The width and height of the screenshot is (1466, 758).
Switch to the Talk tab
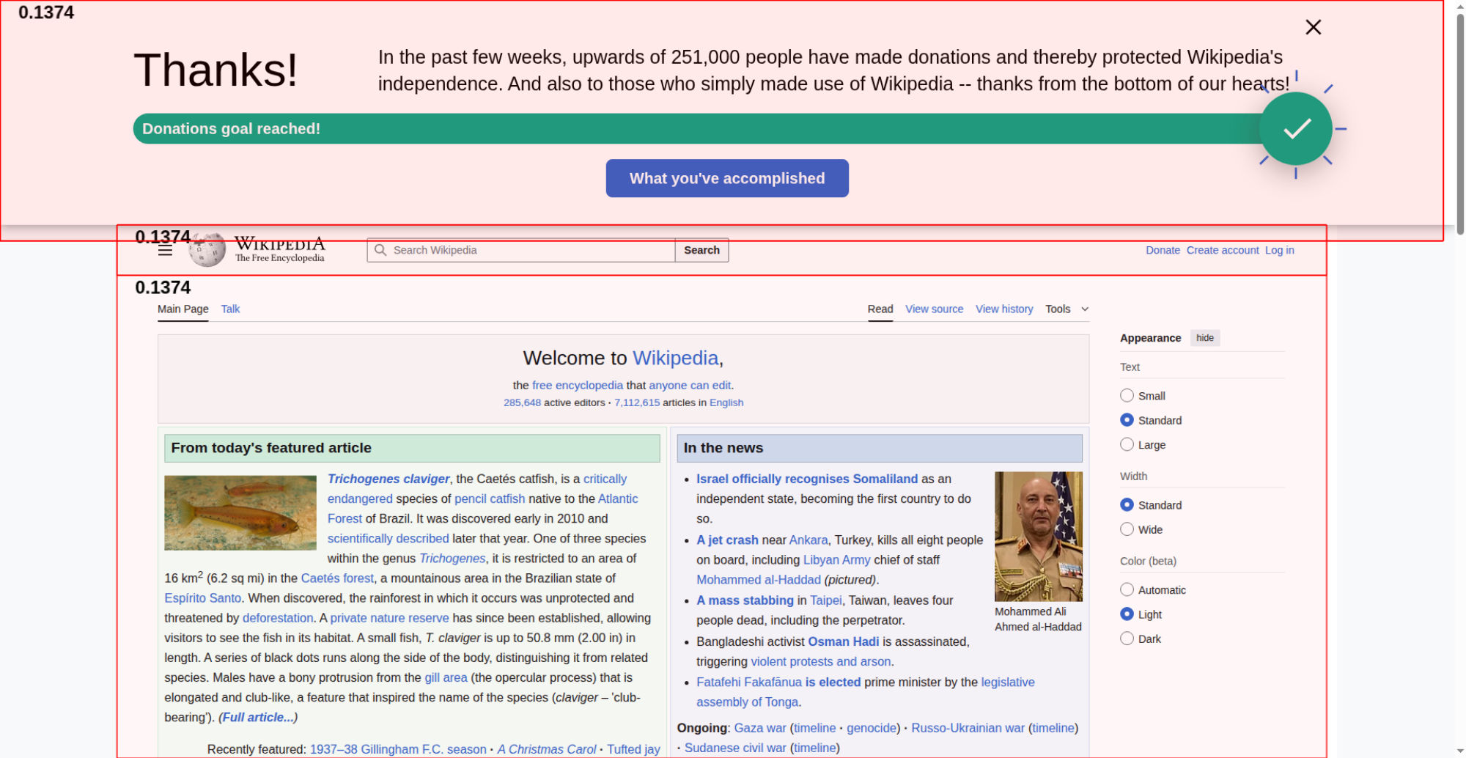pos(230,309)
